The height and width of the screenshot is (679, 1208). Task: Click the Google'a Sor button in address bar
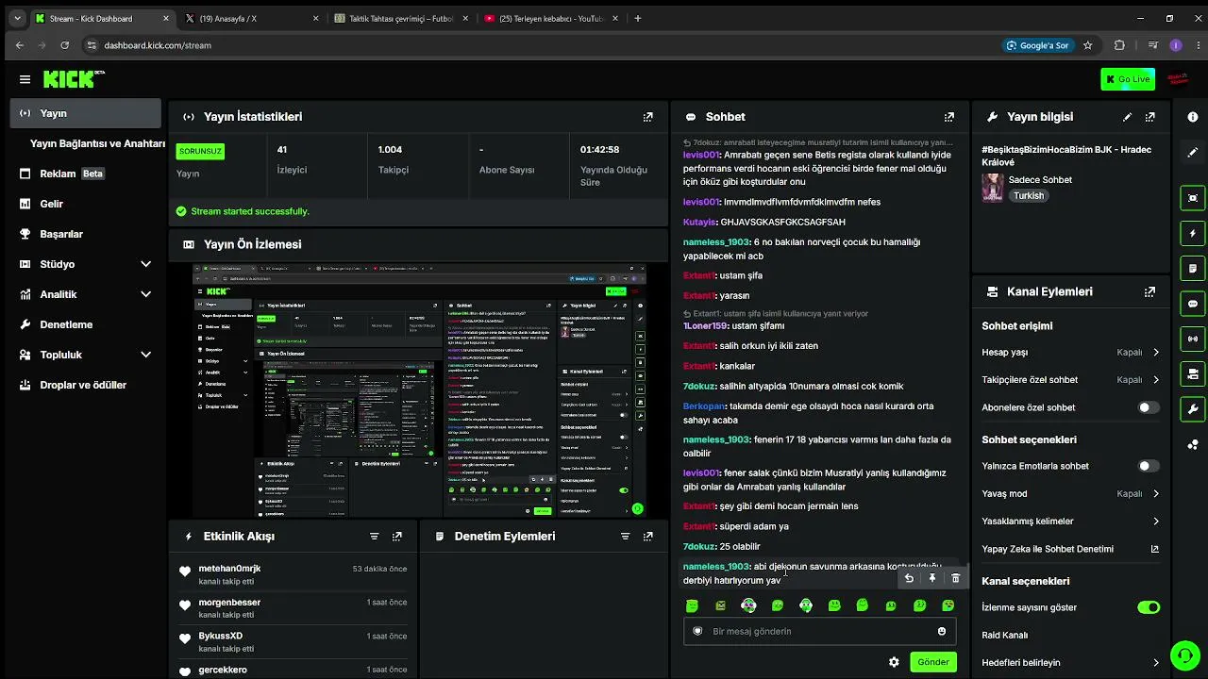click(1036, 45)
